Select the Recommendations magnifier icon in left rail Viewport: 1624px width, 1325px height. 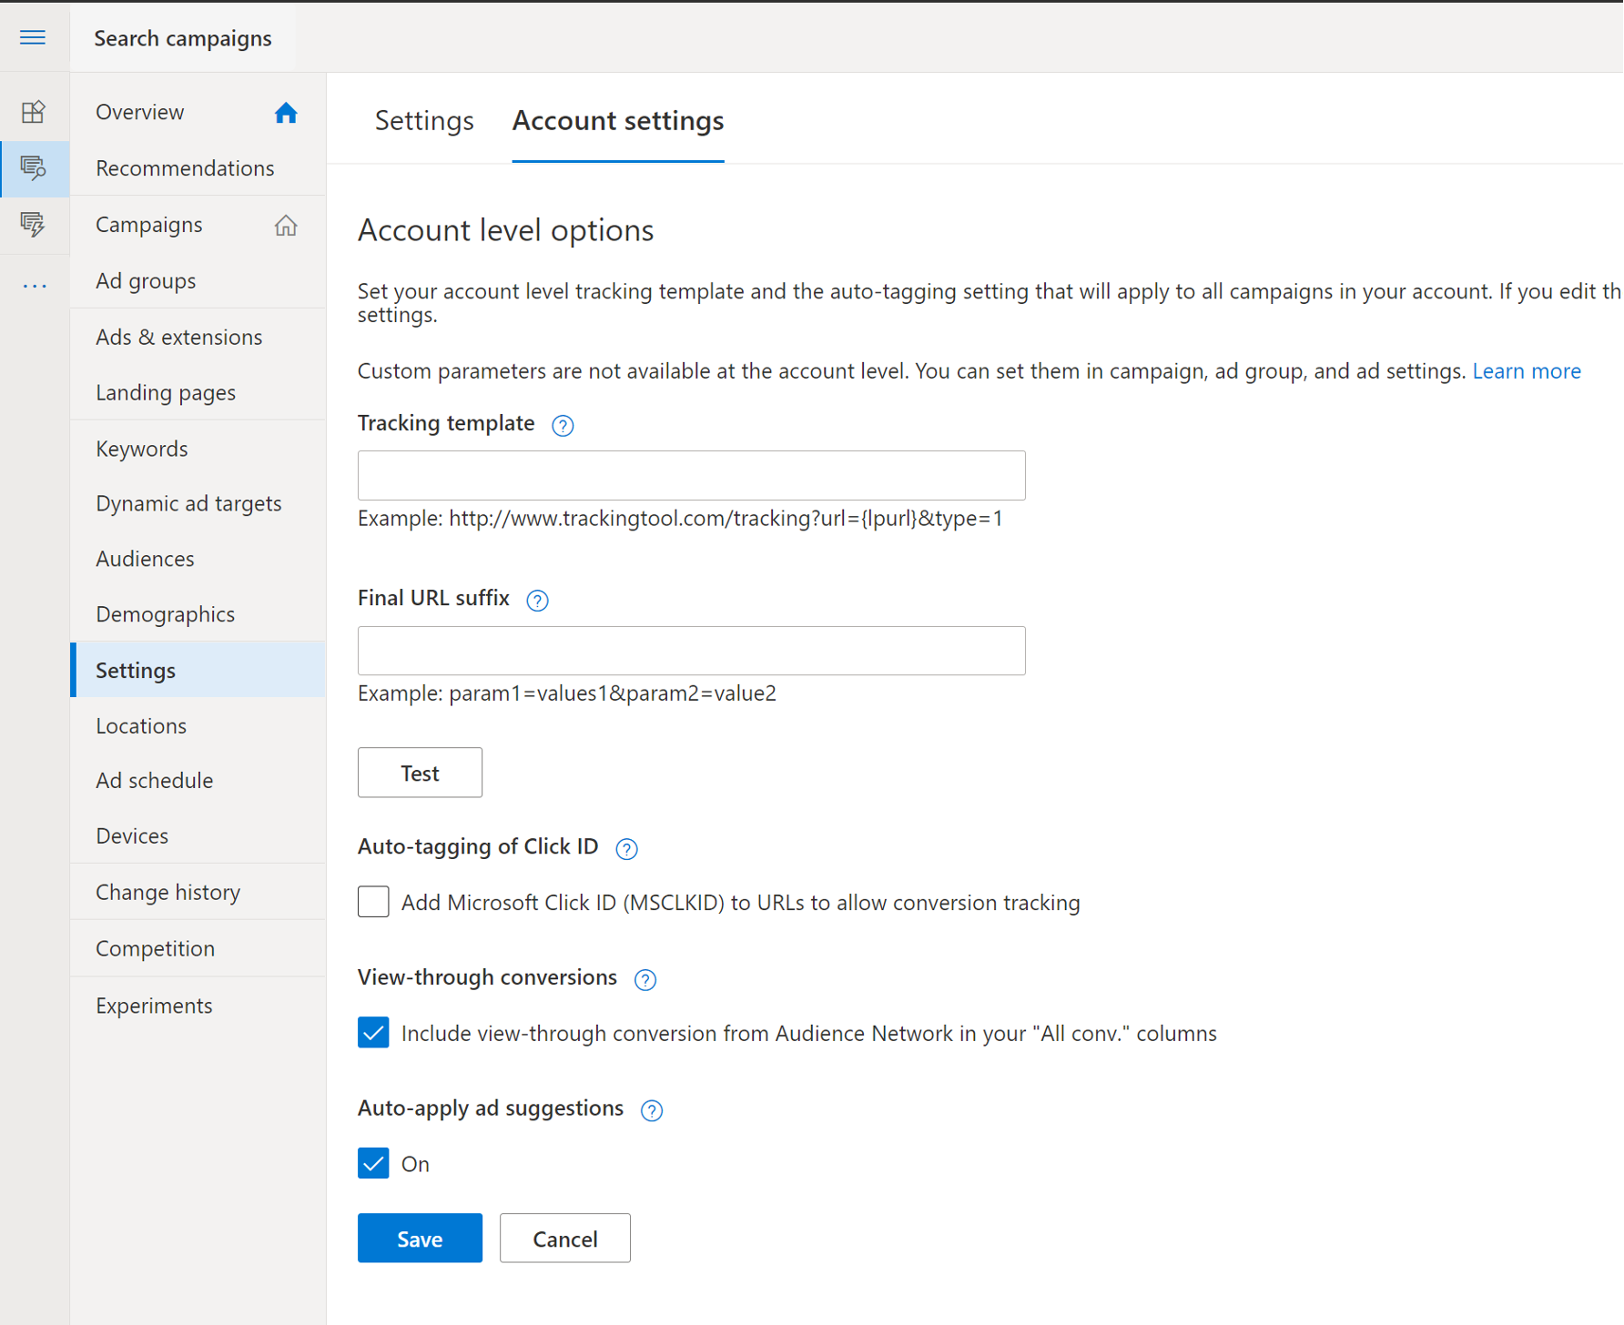pyautogui.click(x=34, y=168)
